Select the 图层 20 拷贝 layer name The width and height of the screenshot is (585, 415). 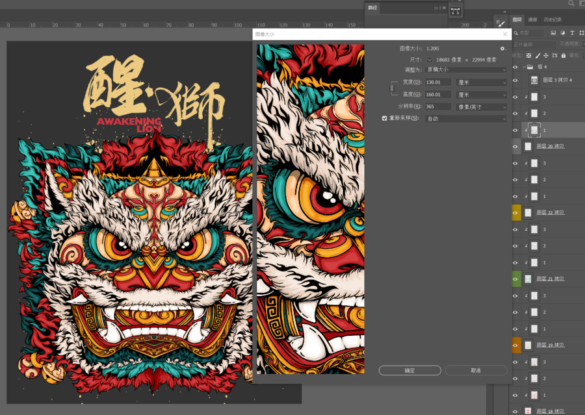pyautogui.click(x=551, y=146)
